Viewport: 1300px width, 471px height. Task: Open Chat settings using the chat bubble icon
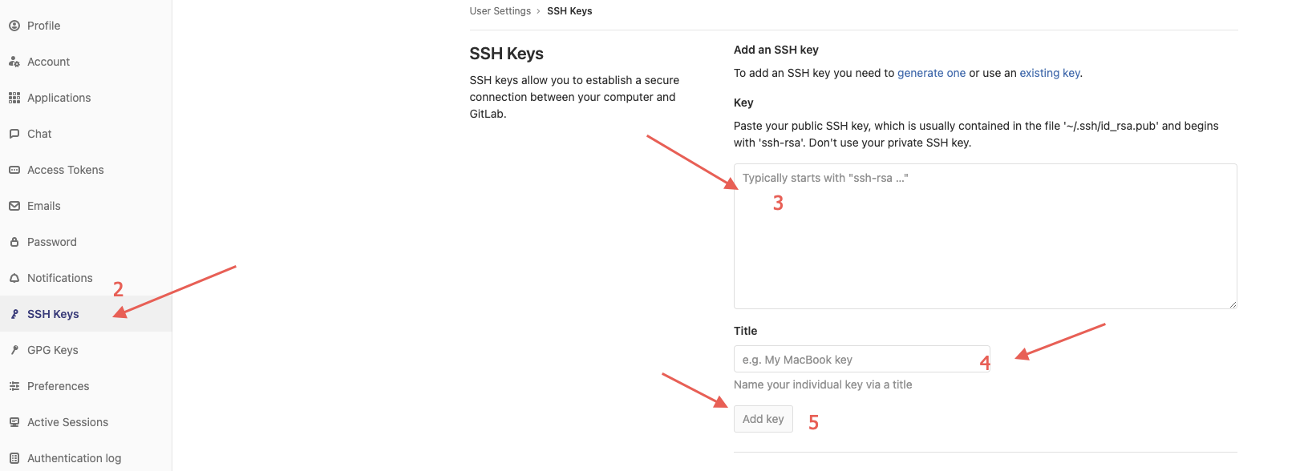[x=14, y=133]
